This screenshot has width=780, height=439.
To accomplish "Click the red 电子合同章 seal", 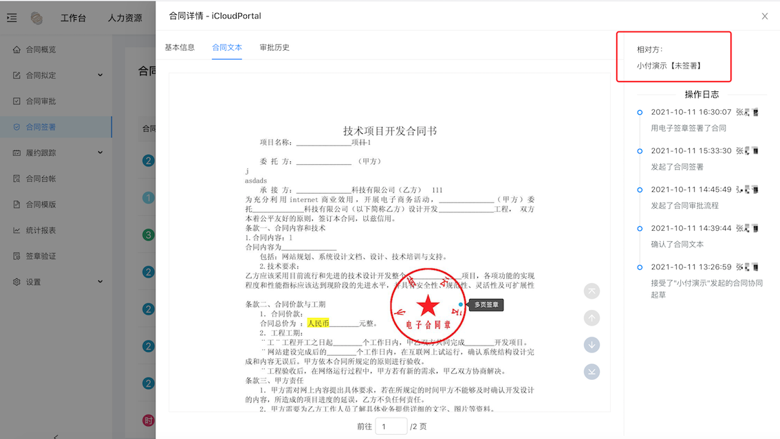I will point(428,306).
